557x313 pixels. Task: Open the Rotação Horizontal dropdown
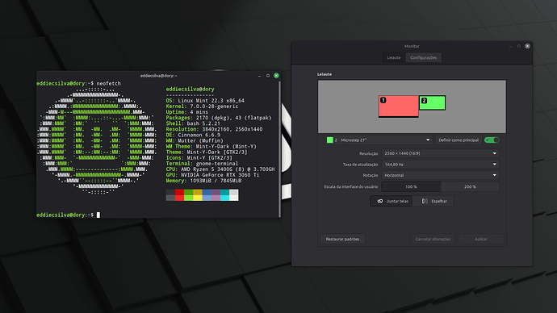(441, 175)
